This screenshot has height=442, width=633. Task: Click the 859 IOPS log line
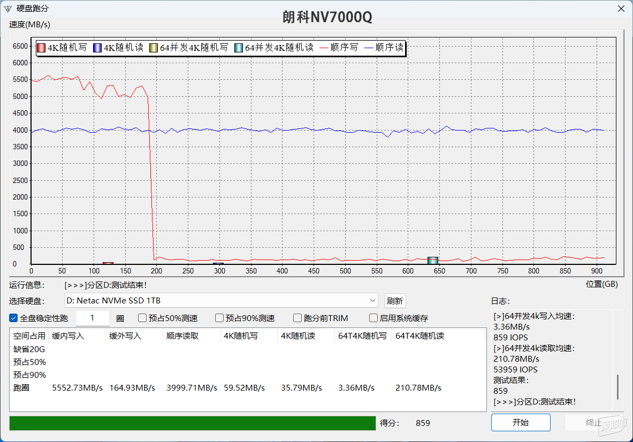point(510,338)
